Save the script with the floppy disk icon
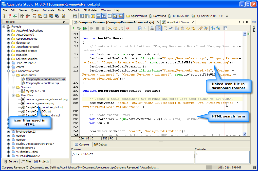 pyautogui.click(x=140, y=28)
